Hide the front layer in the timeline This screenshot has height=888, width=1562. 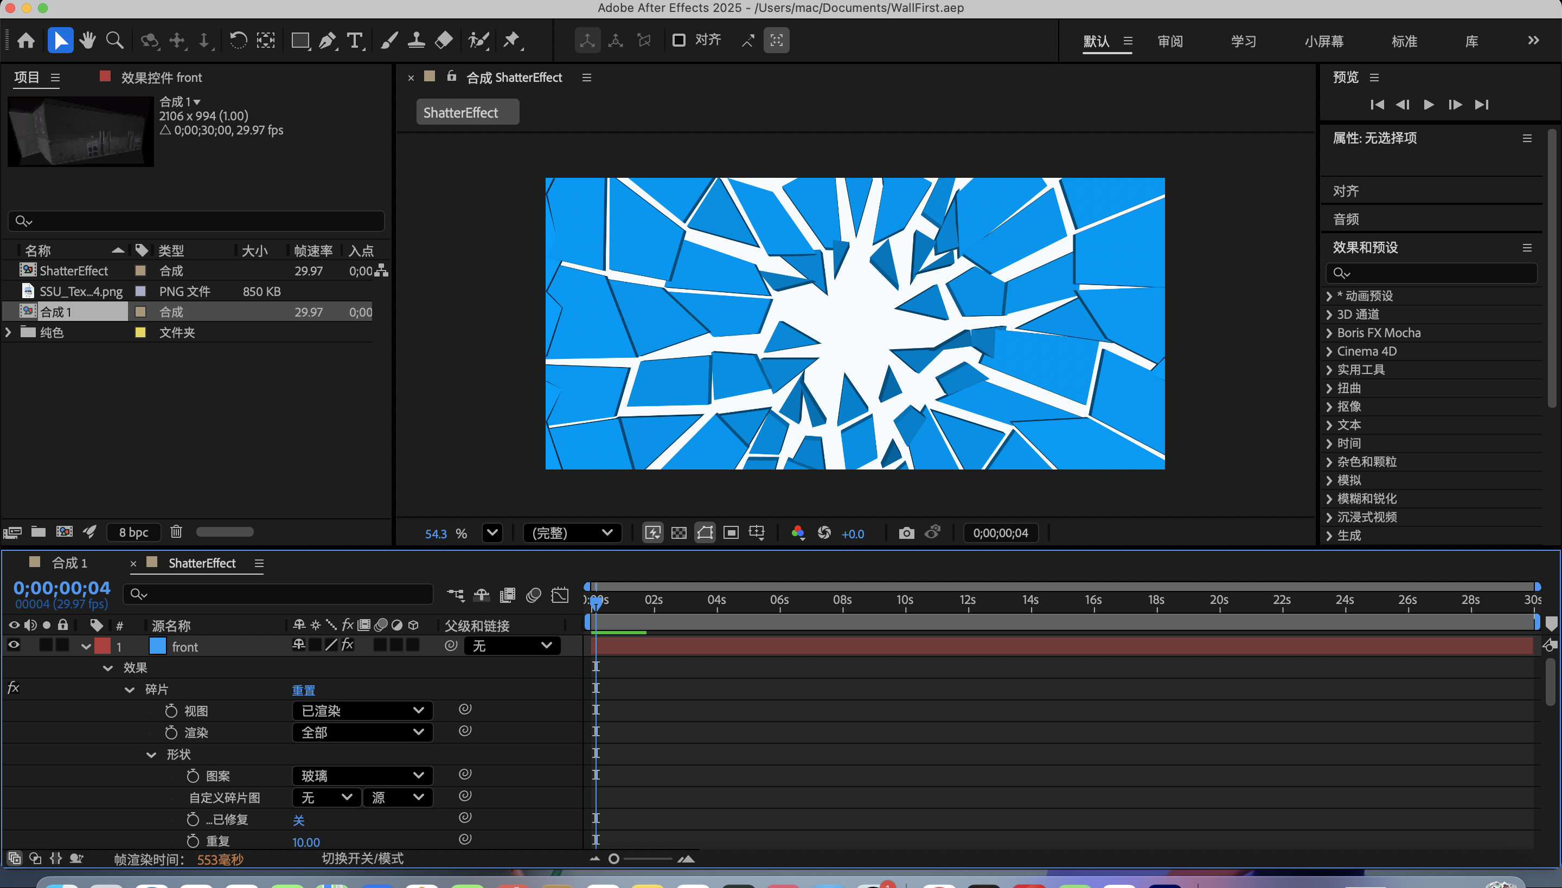(x=14, y=645)
